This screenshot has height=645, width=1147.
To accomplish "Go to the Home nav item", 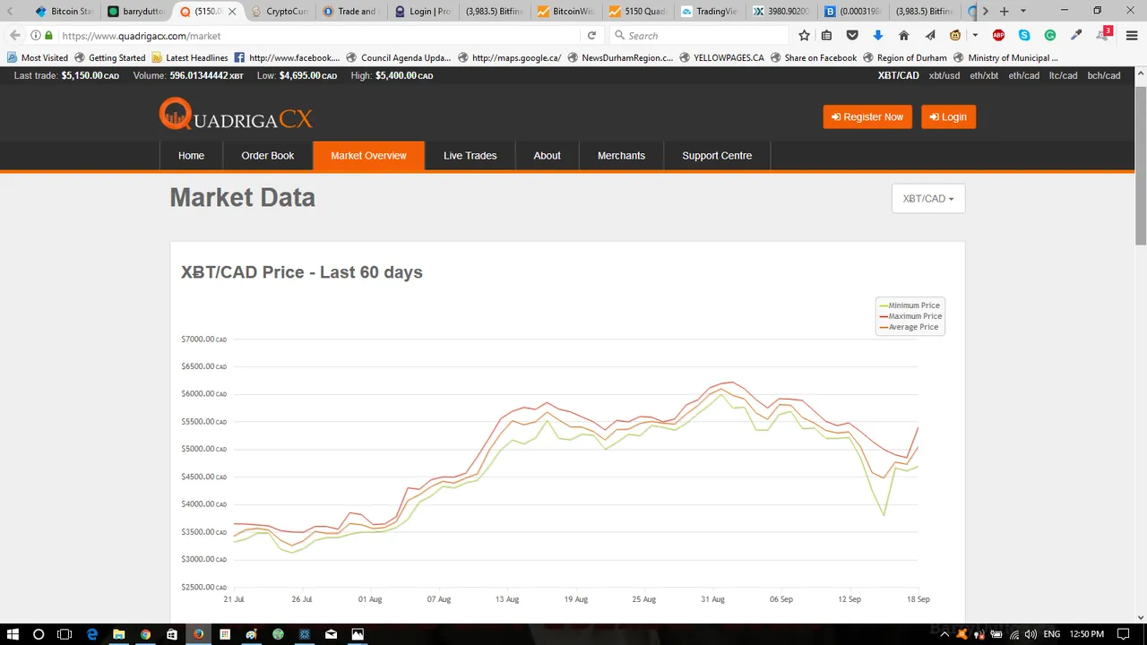I will 191,155.
